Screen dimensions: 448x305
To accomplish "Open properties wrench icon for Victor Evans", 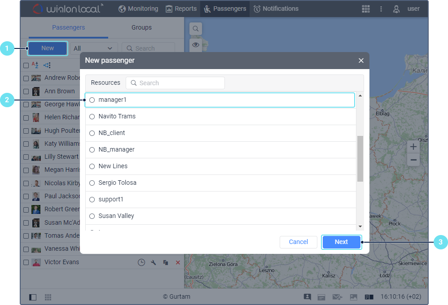I will 154,262.
